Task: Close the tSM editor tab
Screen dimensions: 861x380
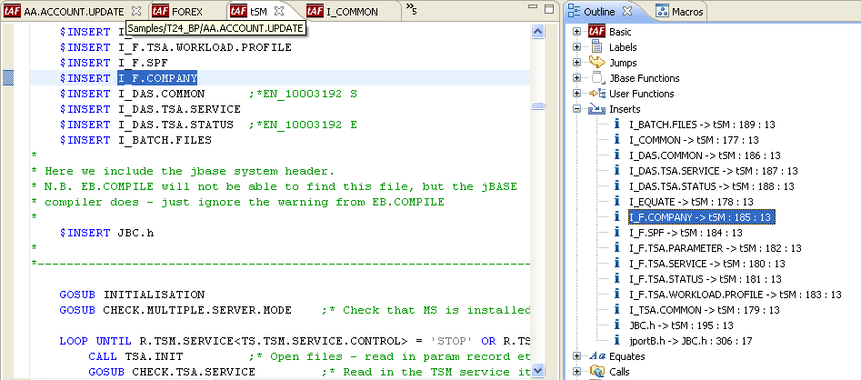Action: tap(280, 11)
